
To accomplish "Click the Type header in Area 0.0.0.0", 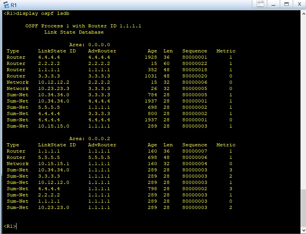I will pyautogui.click(x=13, y=51).
